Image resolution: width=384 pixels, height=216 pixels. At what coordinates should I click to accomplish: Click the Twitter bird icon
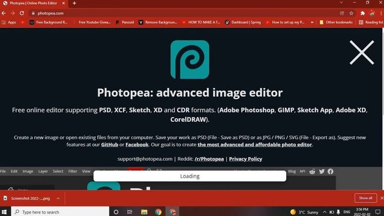322,172
